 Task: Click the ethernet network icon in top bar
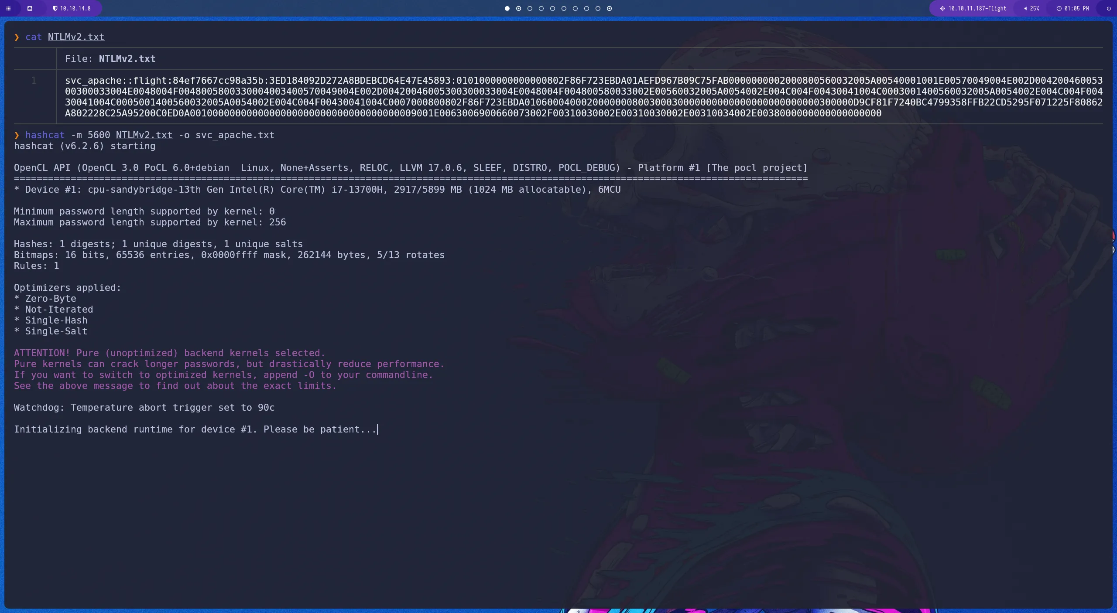(x=30, y=8)
